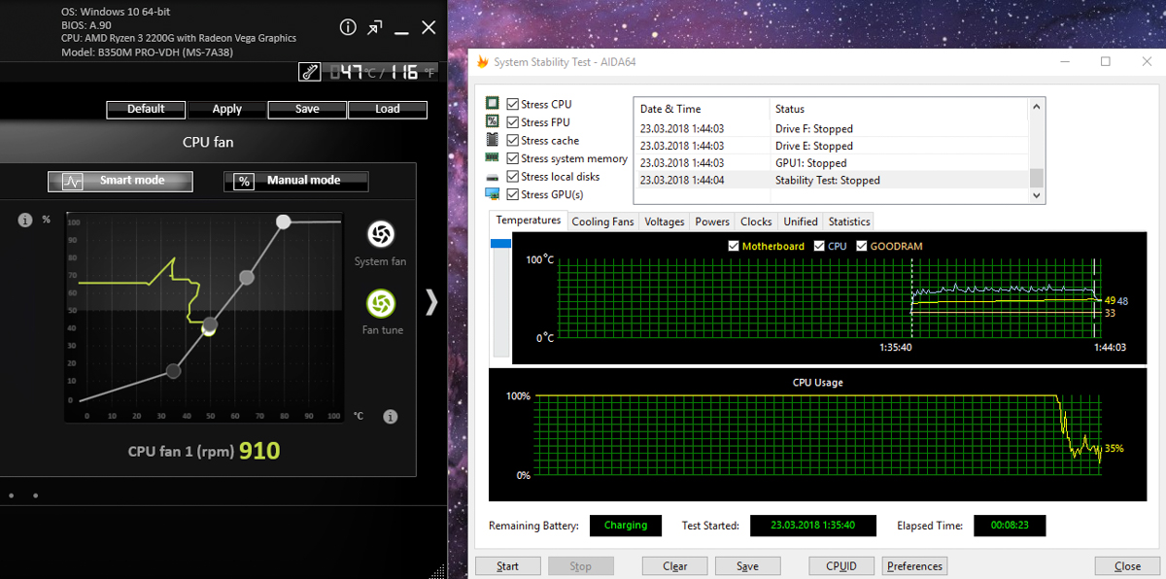Click the system memory RAM icon
The height and width of the screenshot is (579, 1166).
492,158
